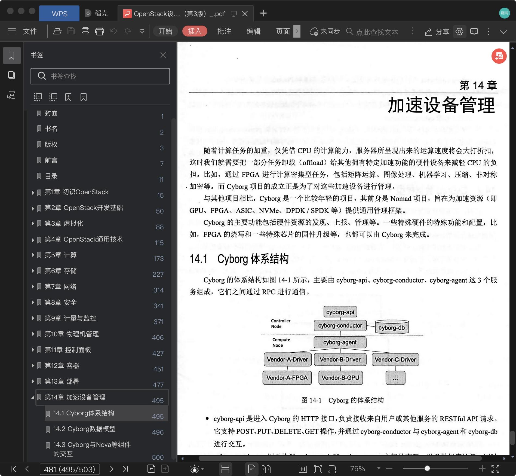The height and width of the screenshot is (476, 516).
Task: Click the redo arrow icon
Action: pos(128,31)
